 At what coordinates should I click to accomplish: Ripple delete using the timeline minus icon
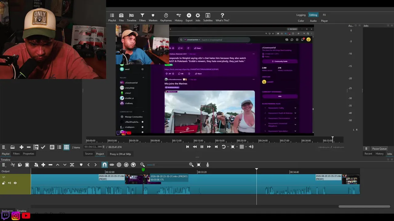(50, 165)
